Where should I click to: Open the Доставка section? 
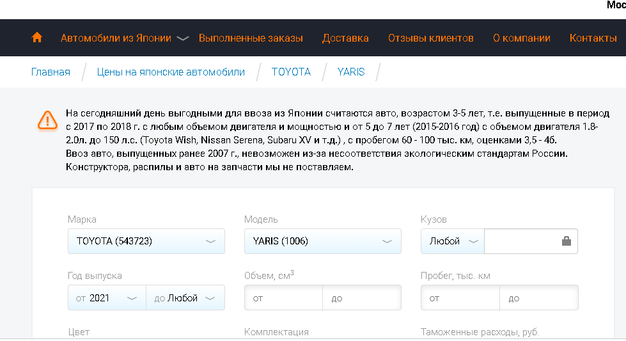click(345, 38)
